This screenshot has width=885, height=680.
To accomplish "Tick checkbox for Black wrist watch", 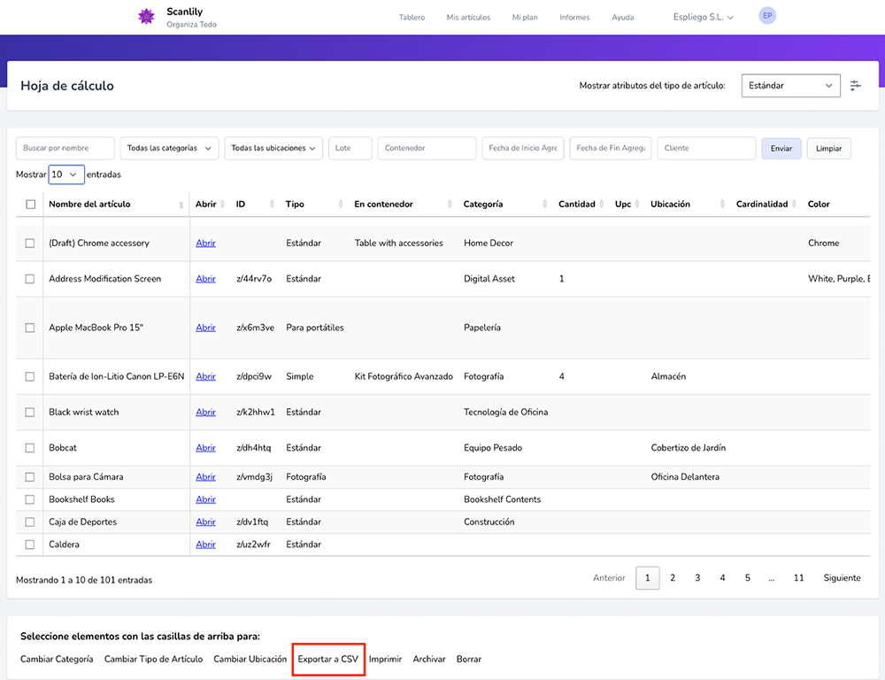I will [30, 413].
